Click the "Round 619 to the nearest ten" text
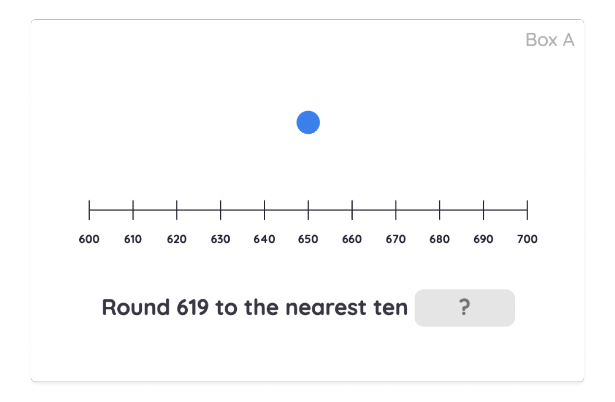 [255, 308]
